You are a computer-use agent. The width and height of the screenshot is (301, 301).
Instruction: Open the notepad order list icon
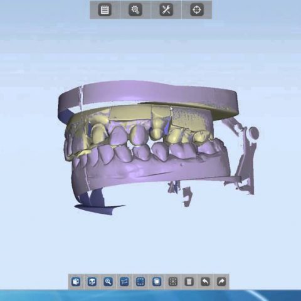click(x=105, y=10)
